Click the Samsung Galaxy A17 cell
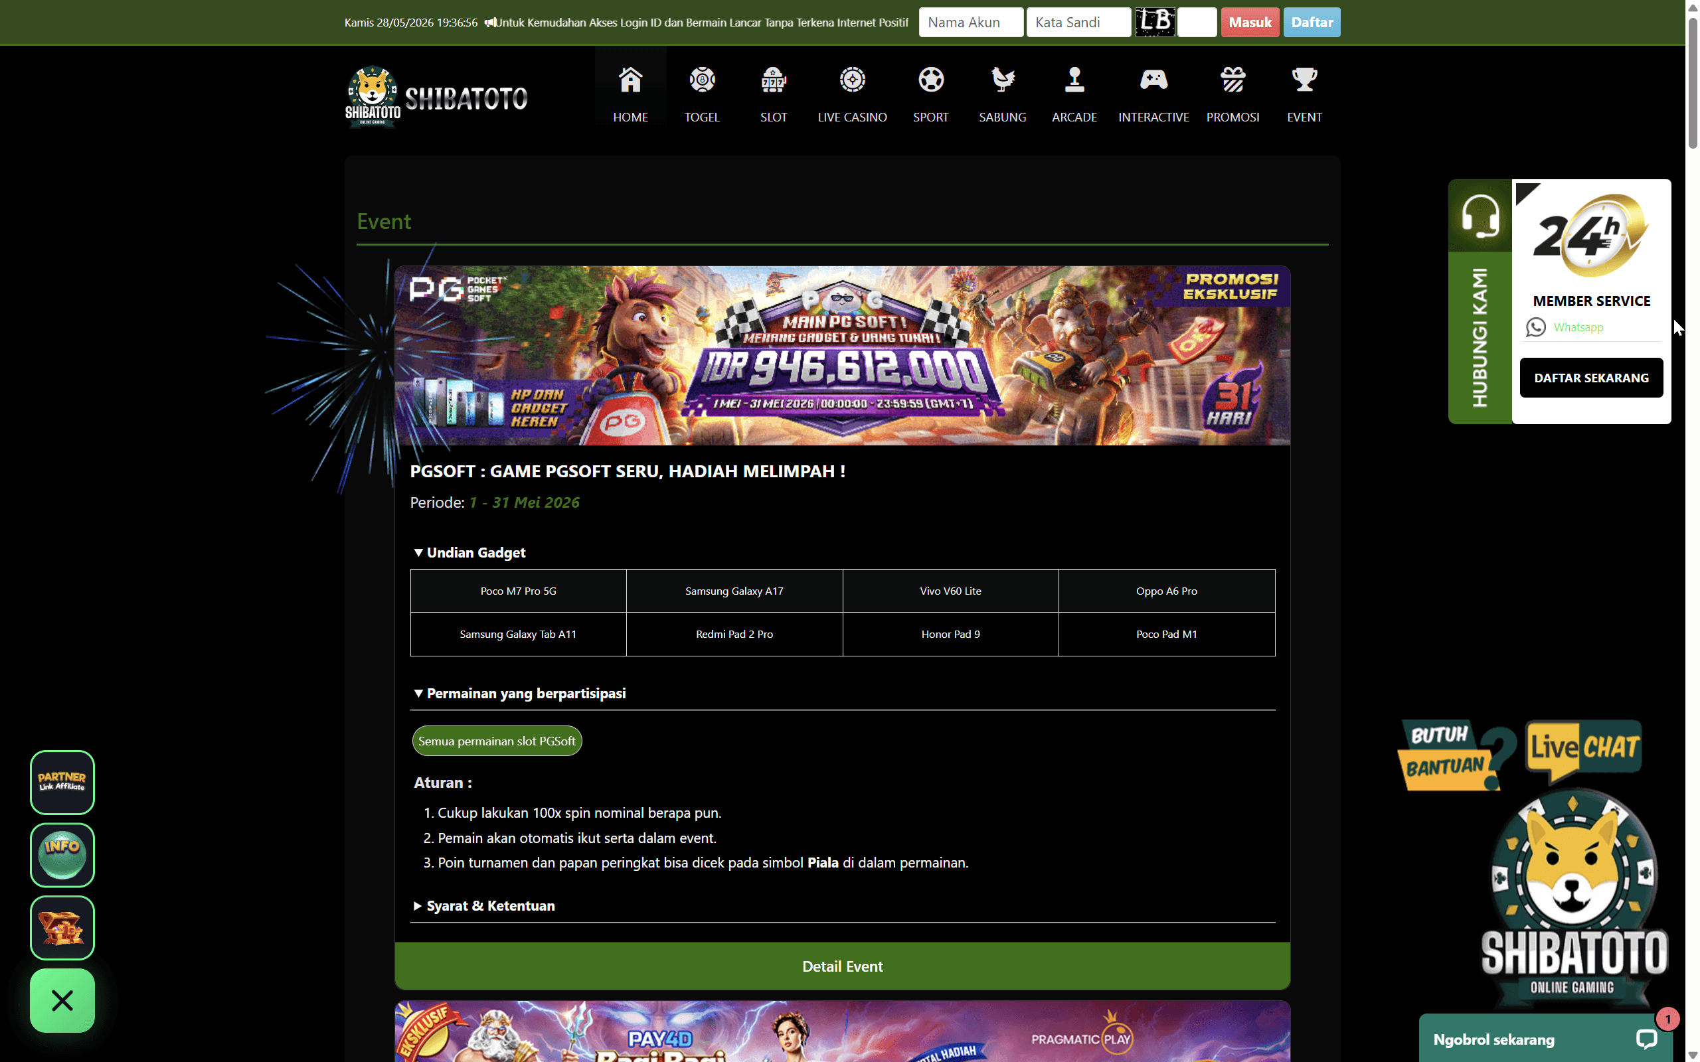1700x1062 pixels. coord(734,591)
